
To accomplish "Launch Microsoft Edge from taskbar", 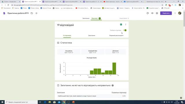I will click(45, 102).
